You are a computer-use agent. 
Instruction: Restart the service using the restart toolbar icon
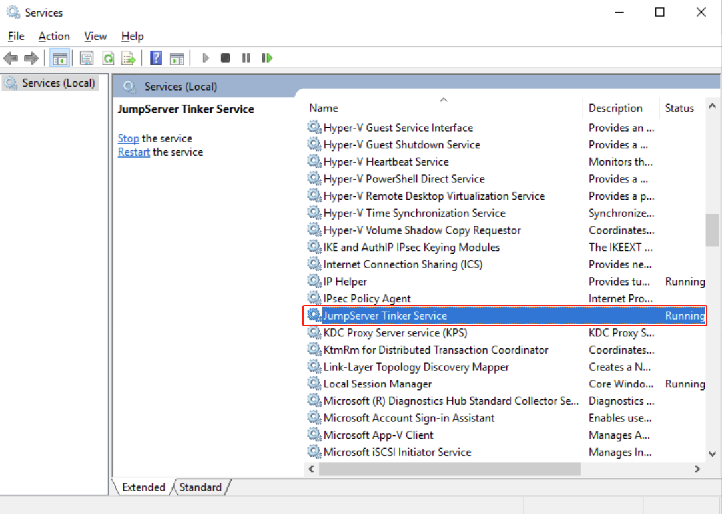266,57
